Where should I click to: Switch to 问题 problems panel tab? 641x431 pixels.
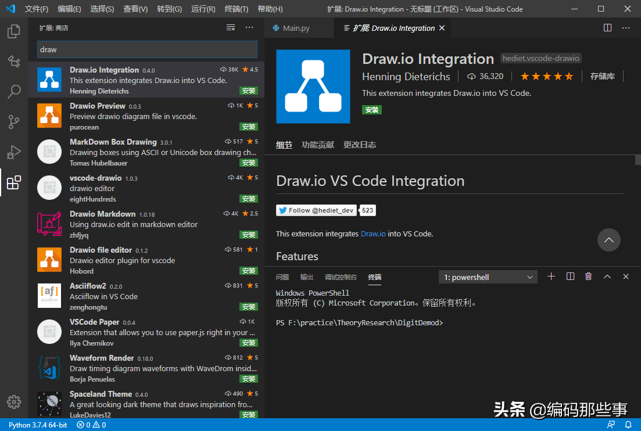[282, 277]
